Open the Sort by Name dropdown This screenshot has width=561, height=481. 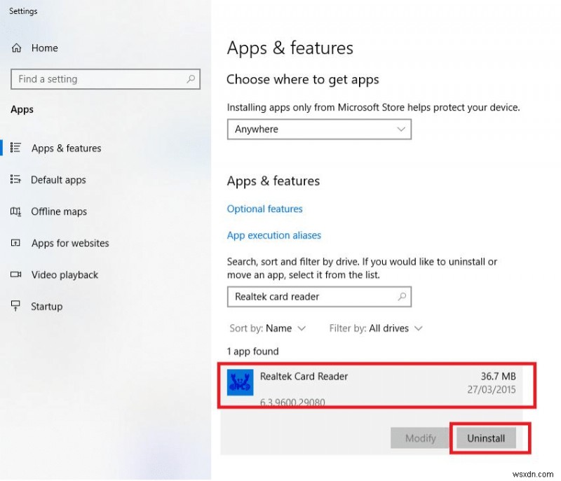click(268, 328)
